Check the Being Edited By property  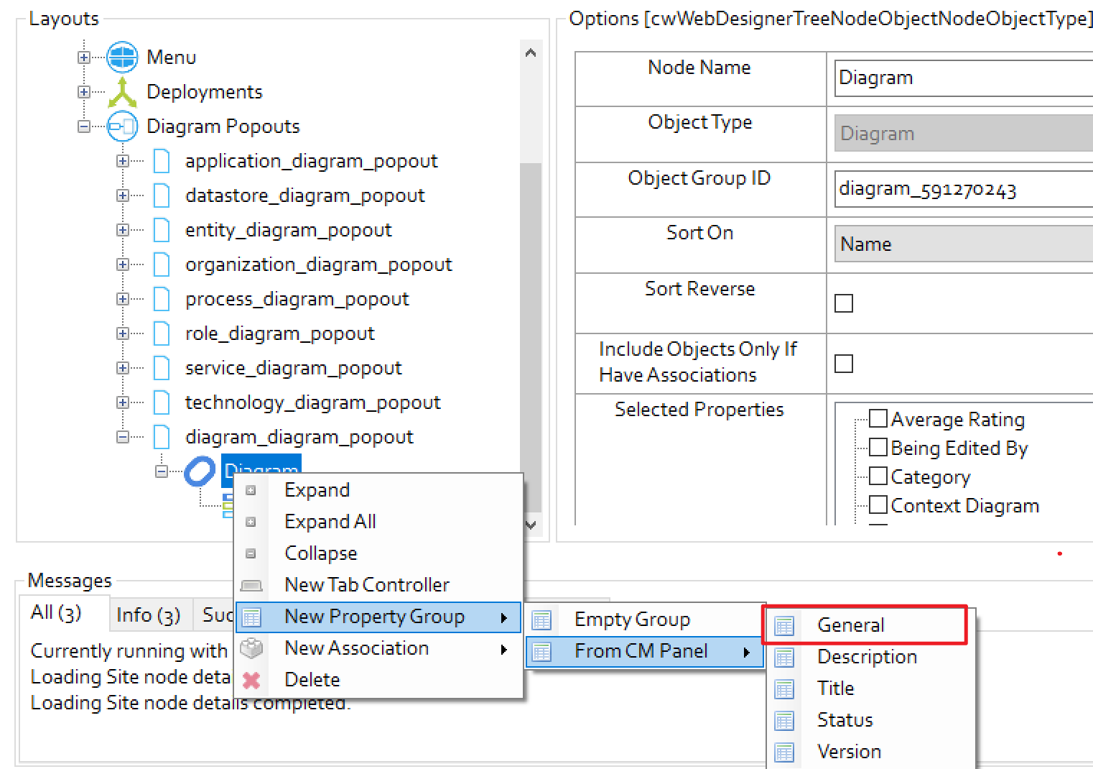click(878, 447)
